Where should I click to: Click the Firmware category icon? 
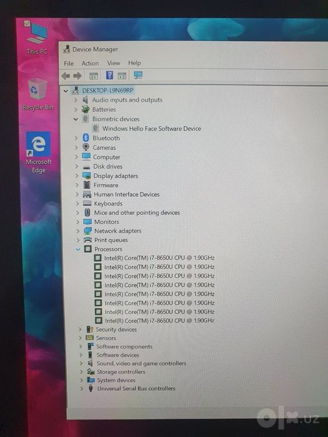coord(87,185)
